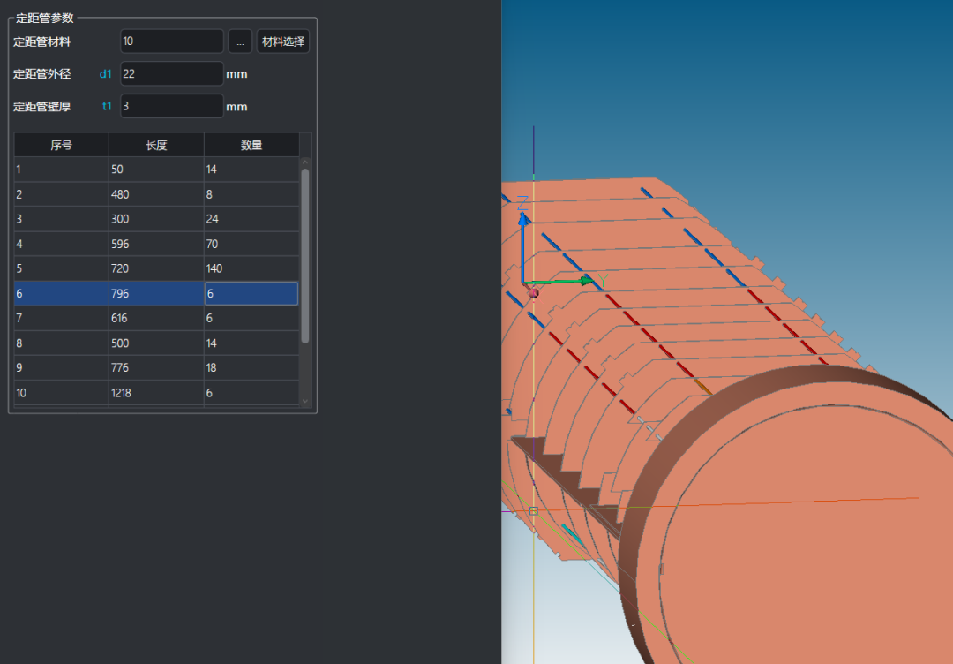Select length cell with value 796

click(156, 293)
